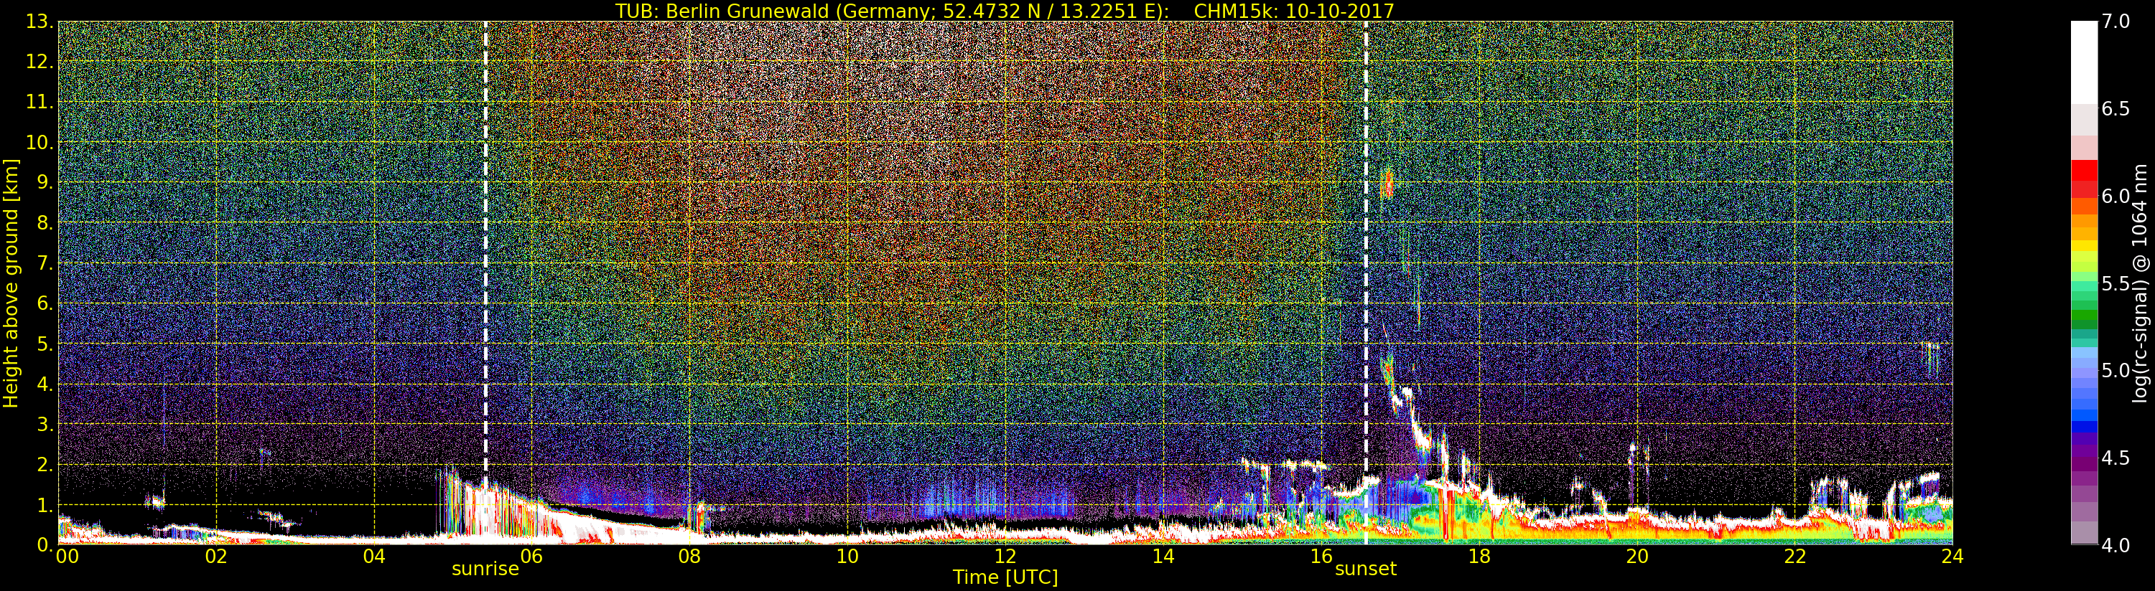This screenshot has width=2155, height=591.
Task: Click colorbar tick label '6.0'
Action: click(x=2116, y=196)
